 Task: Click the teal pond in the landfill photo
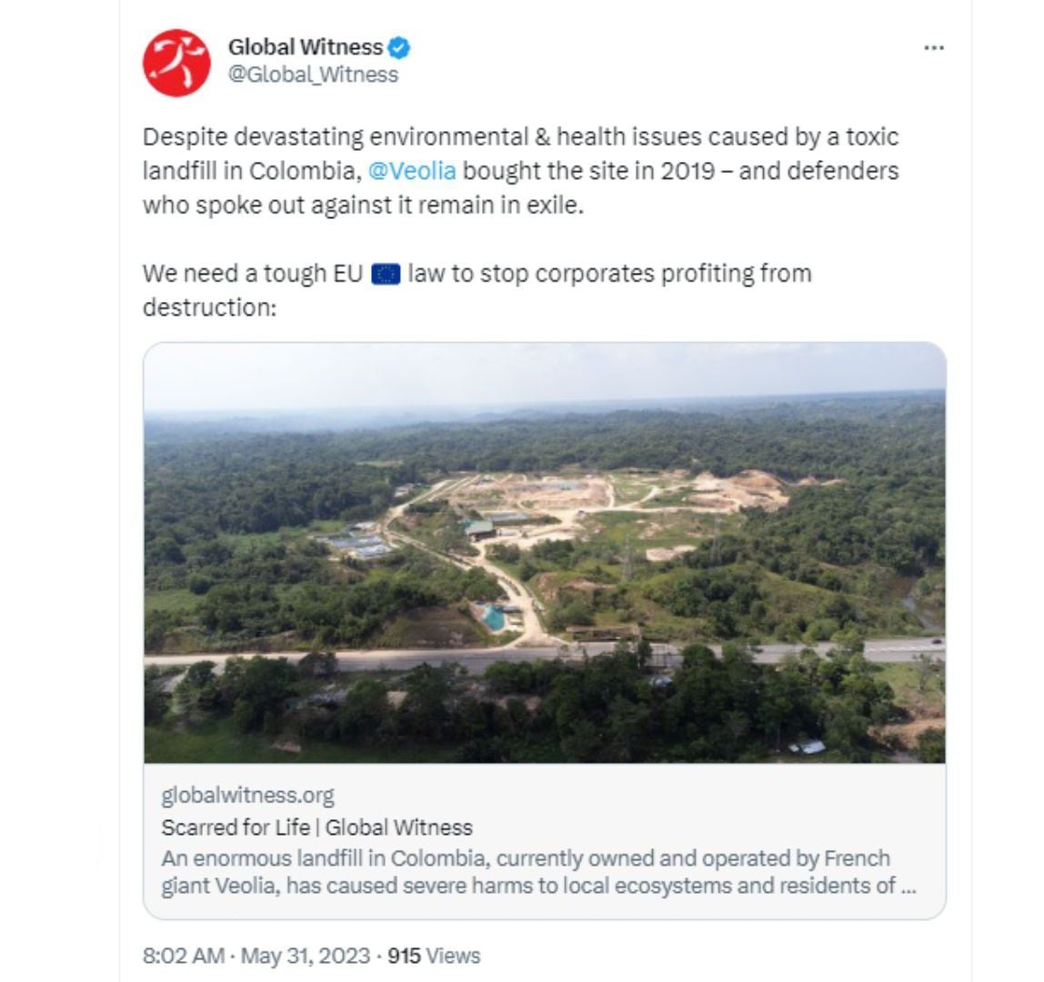pos(493,617)
